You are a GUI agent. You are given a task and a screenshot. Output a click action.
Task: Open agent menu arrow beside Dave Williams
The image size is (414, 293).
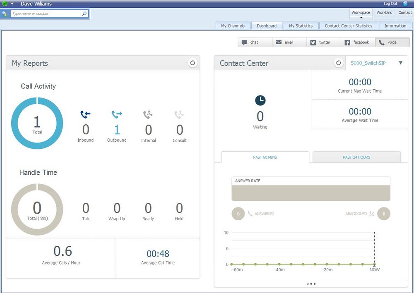tap(12, 4)
